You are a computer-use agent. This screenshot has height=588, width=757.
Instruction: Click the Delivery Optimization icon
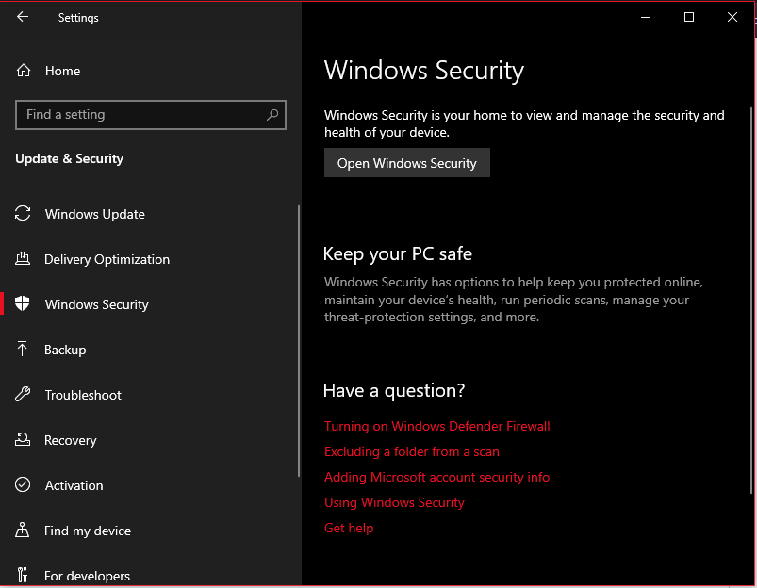point(23,259)
